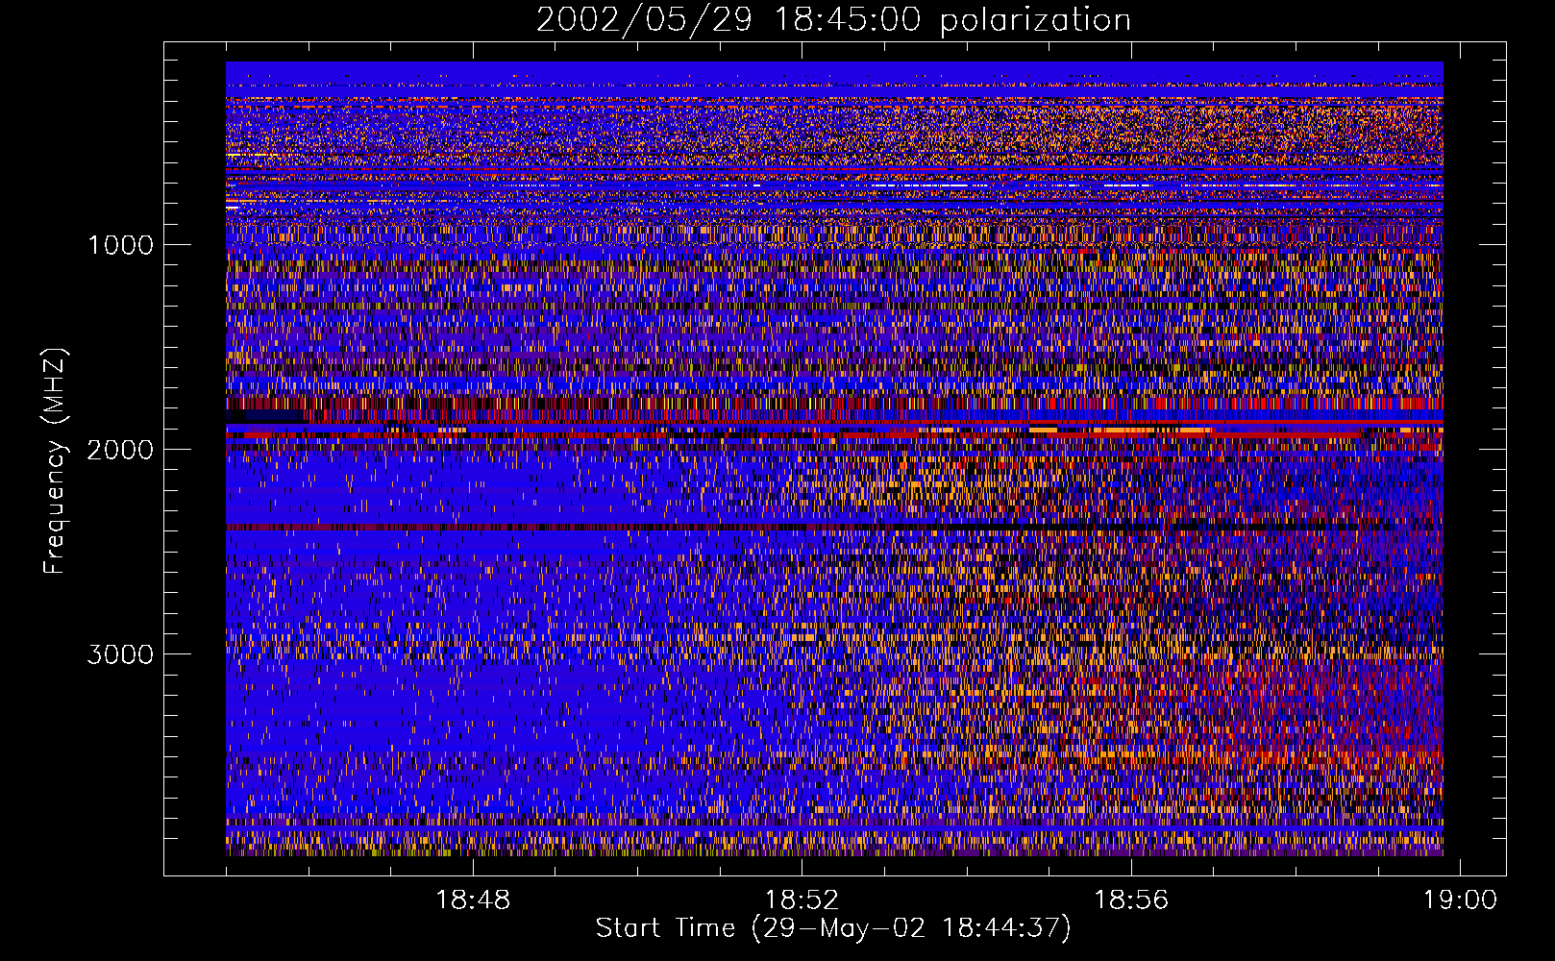
Task: Click the 18:52 time tick label
Action: click(x=802, y=900)
